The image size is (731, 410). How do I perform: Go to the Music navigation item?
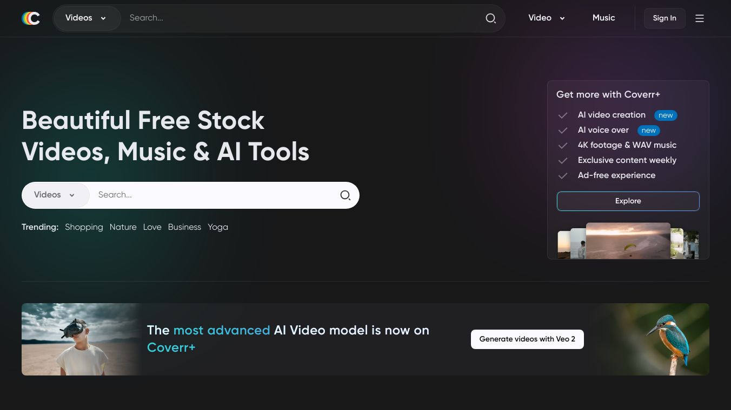(603, 18)
